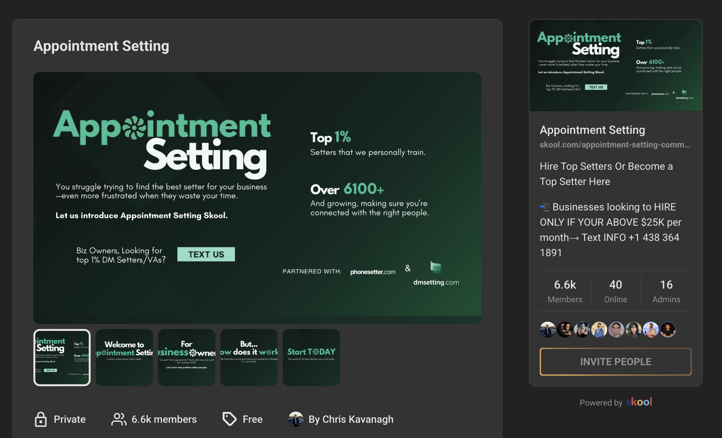722x438 pixels.
Task: Click the INVITE PEOPLE button
Action: (616, 362)
